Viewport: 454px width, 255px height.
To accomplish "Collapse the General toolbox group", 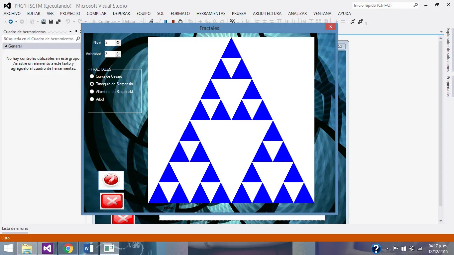I will pyautogui.click(x=6, y=46).
